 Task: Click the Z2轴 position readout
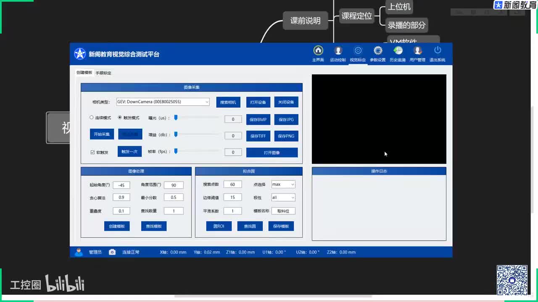coord(341,252)
